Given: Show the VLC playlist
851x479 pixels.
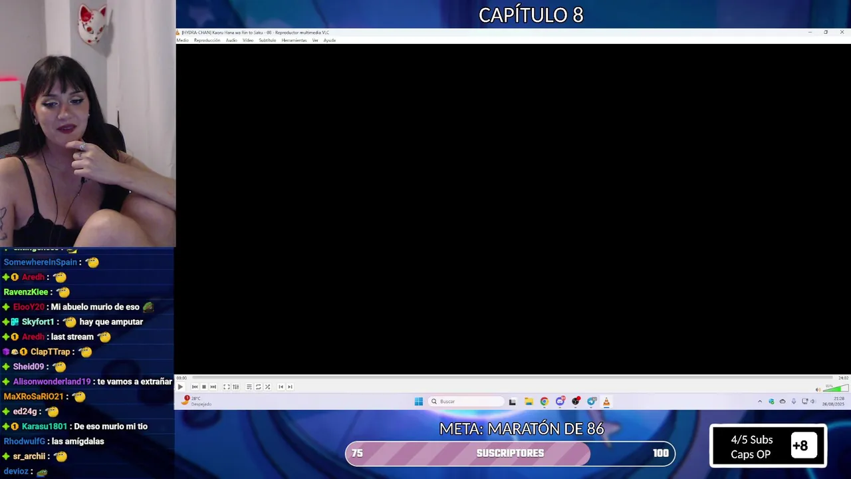Looking at the screenshot, I should [x=249, y=387].
